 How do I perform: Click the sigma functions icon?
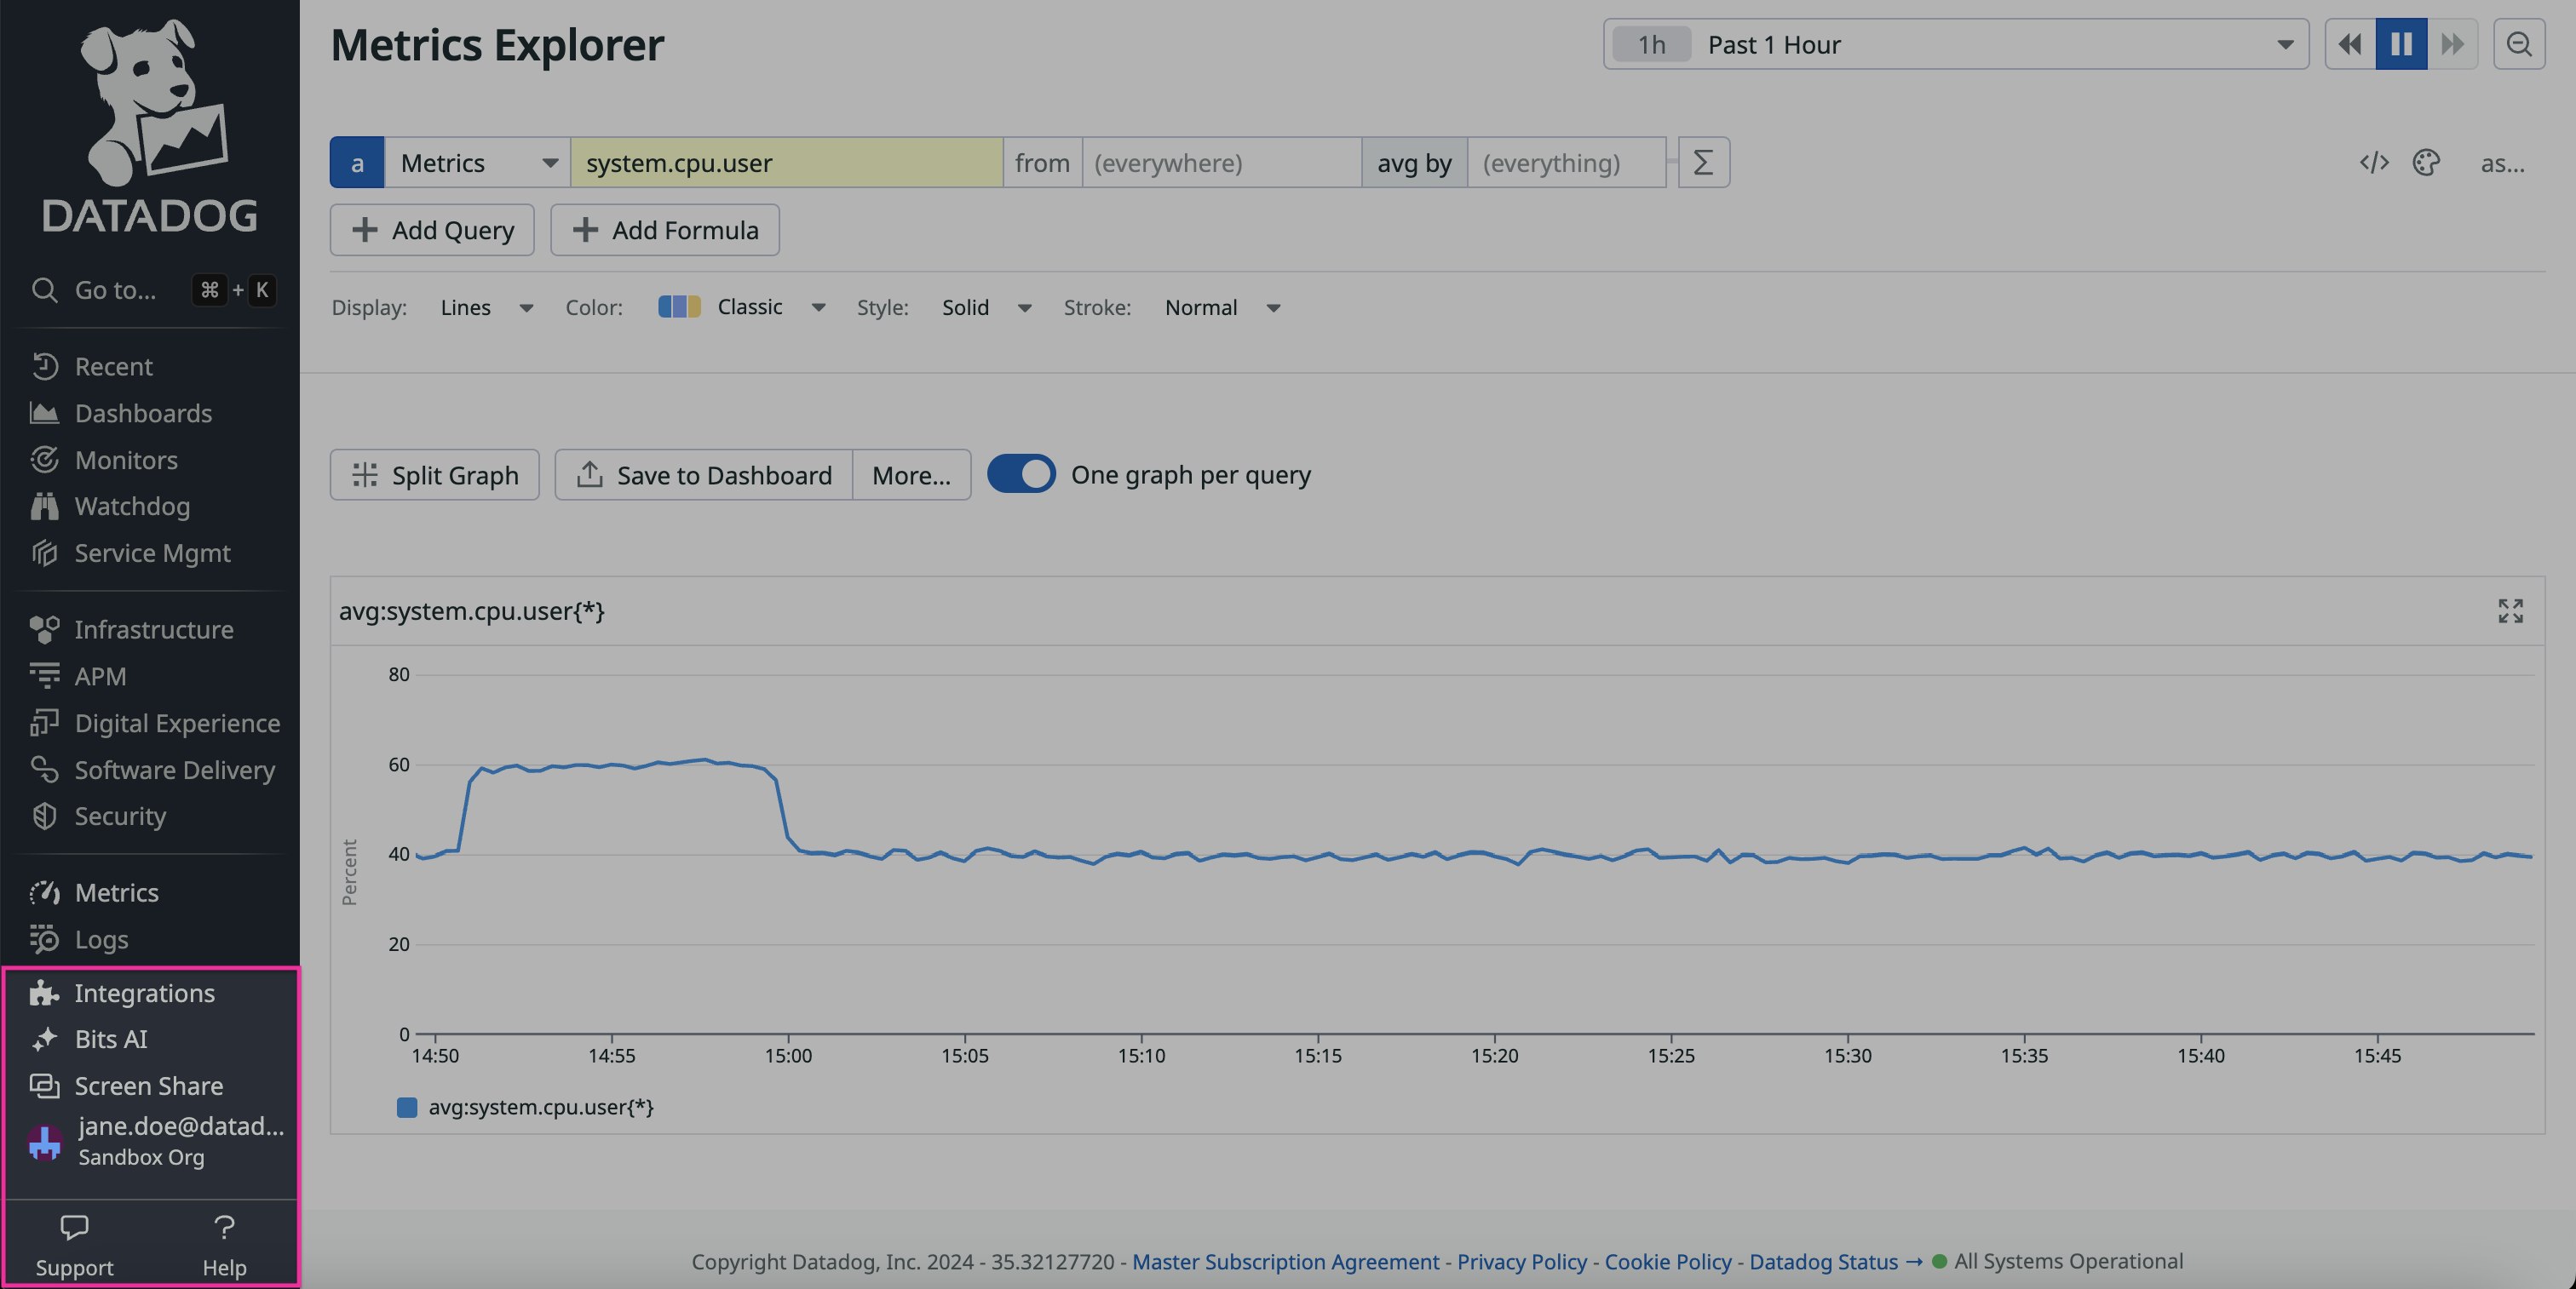pos(1703,163)
